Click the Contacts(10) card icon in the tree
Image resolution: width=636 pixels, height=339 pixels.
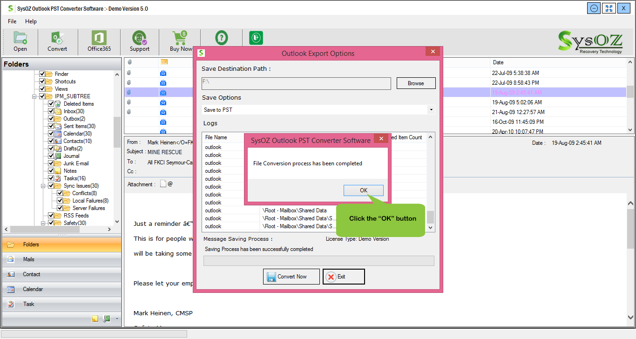58,141
